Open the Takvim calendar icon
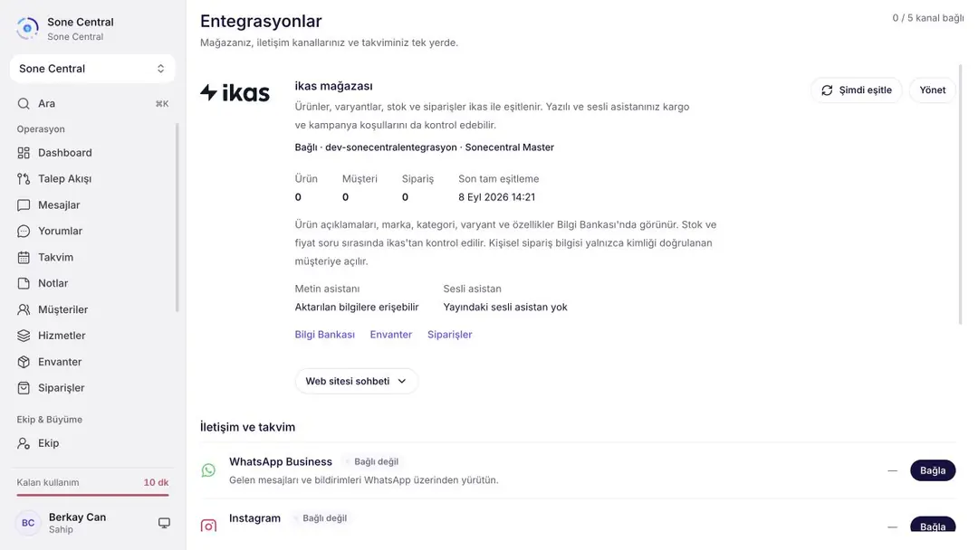This screenshot has height=550, width=978. pyautogui.click(x=24, y=257)
